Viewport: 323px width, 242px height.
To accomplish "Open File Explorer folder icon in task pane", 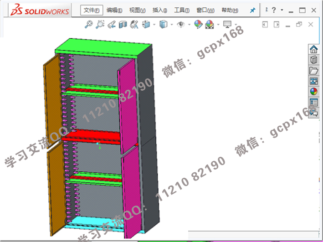I will click(313, 71).
